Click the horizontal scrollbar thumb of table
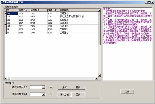The image size is (155, 104). pyautogui.click(x=9, y=78)
